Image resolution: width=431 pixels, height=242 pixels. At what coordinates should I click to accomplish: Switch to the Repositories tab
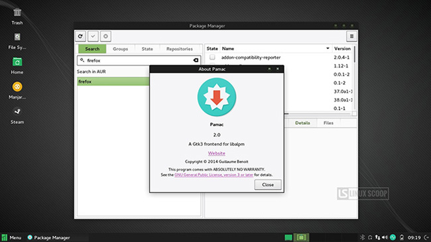pos(179,48)
